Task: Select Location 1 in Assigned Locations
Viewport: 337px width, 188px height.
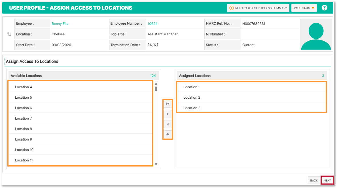Action: pos(192,87)
